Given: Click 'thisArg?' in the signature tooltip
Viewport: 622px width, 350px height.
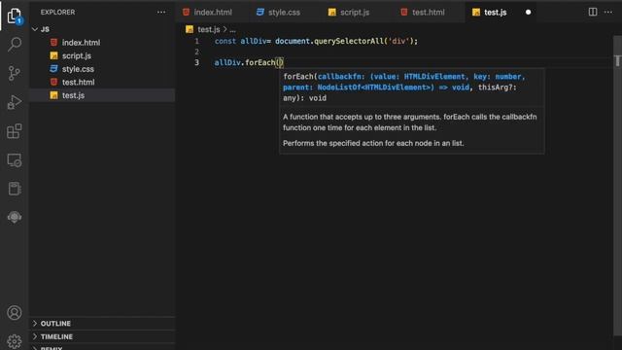Looking at the screenshot, I should pos(495,87).
